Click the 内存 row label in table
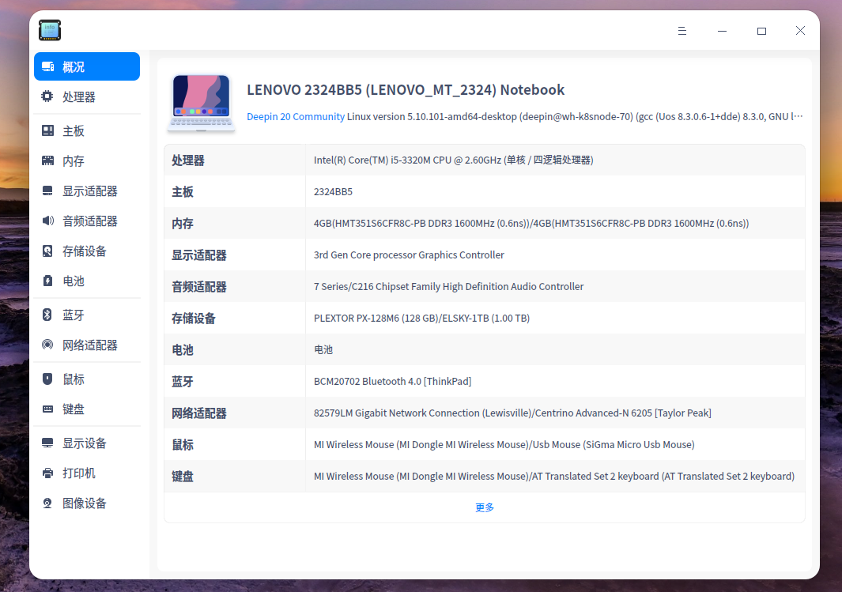 tap(183, 223)
